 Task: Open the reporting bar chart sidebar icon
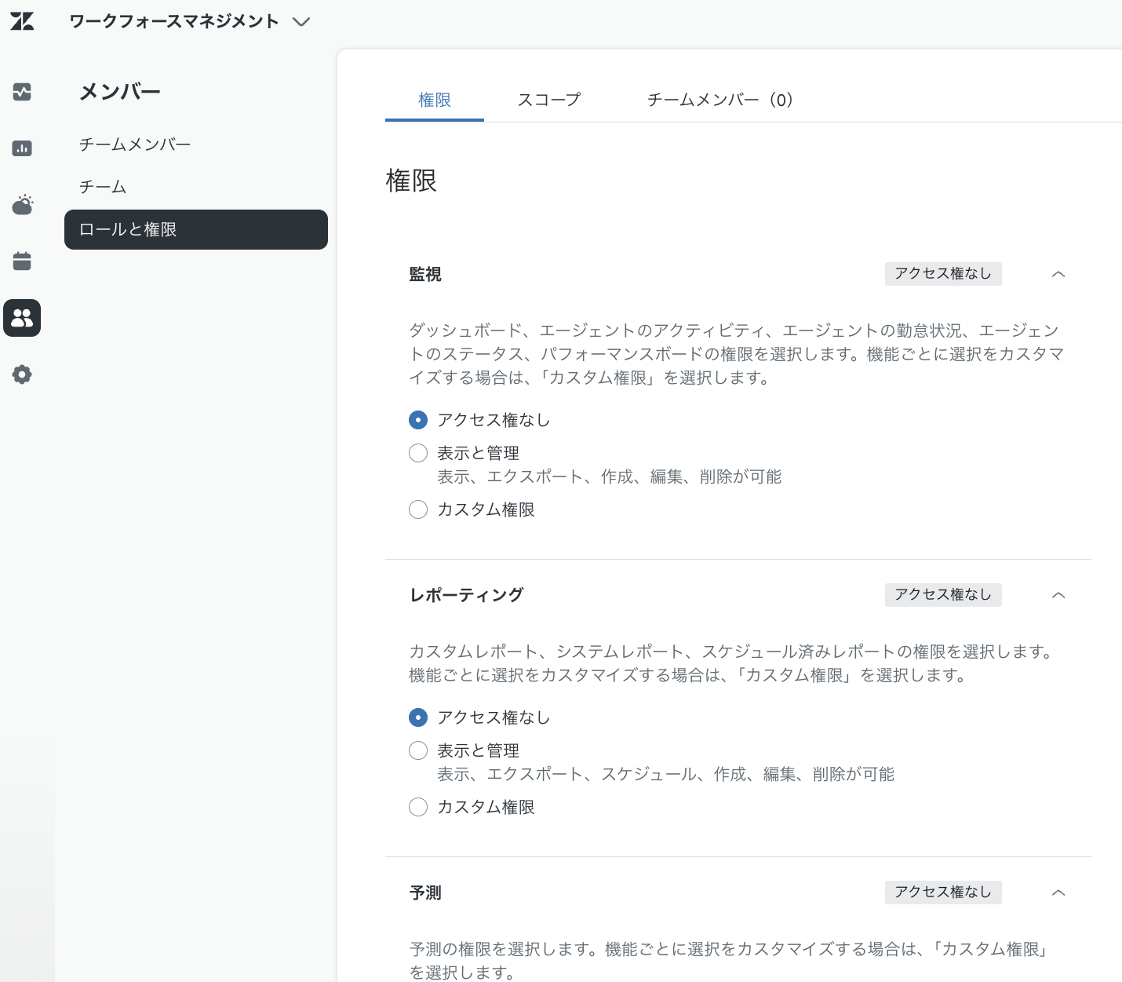(x=22, y=148)
